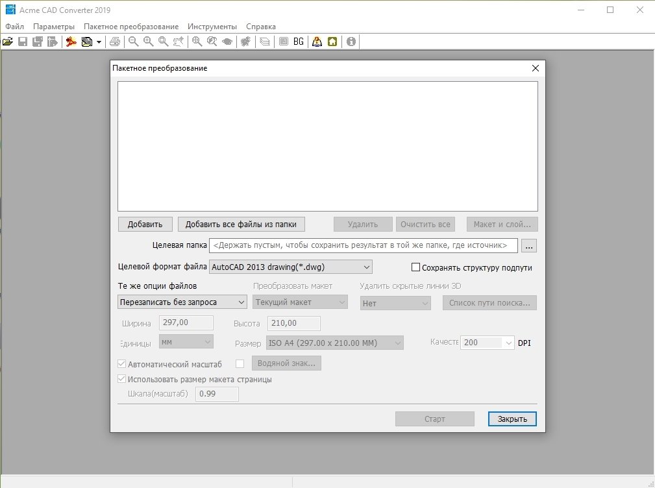
Task: Open the 'Пакетное преобразование' menu
Action: 130,27
